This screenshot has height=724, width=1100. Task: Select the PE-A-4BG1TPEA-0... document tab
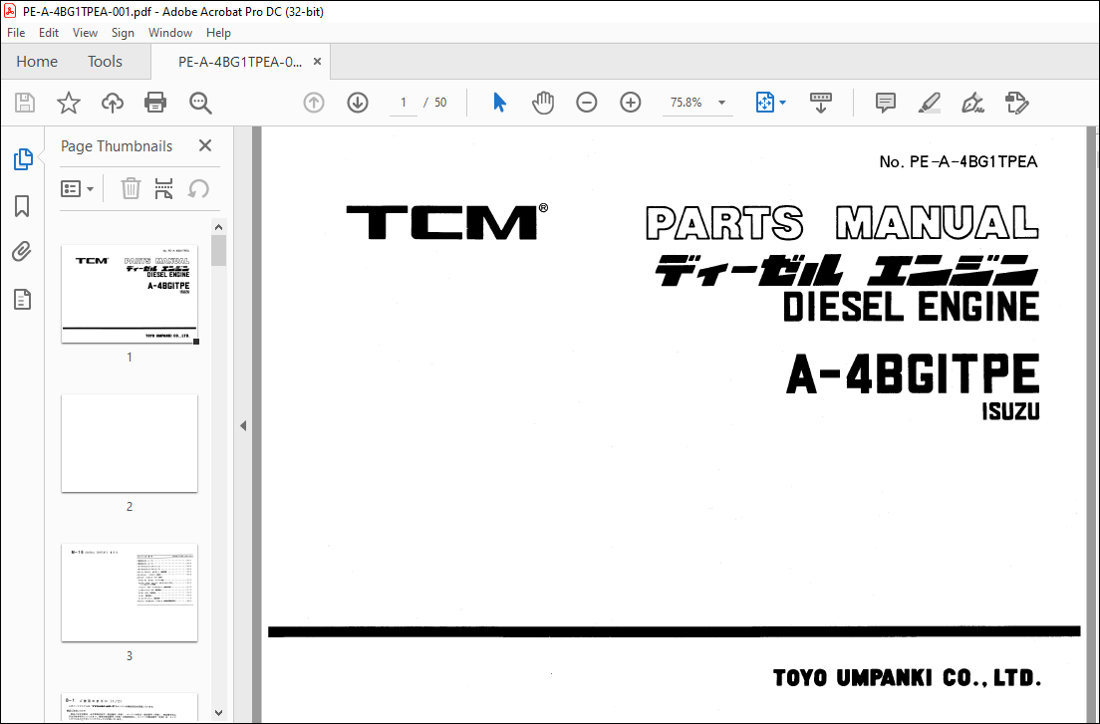coord(240,62)
